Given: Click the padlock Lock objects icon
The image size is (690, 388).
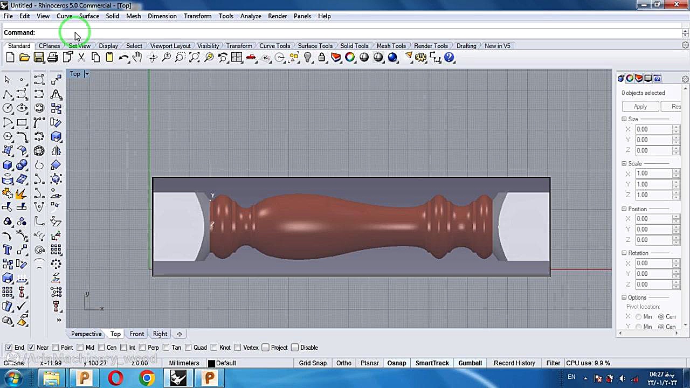Looking at the screenshot, I should [322, 58].
